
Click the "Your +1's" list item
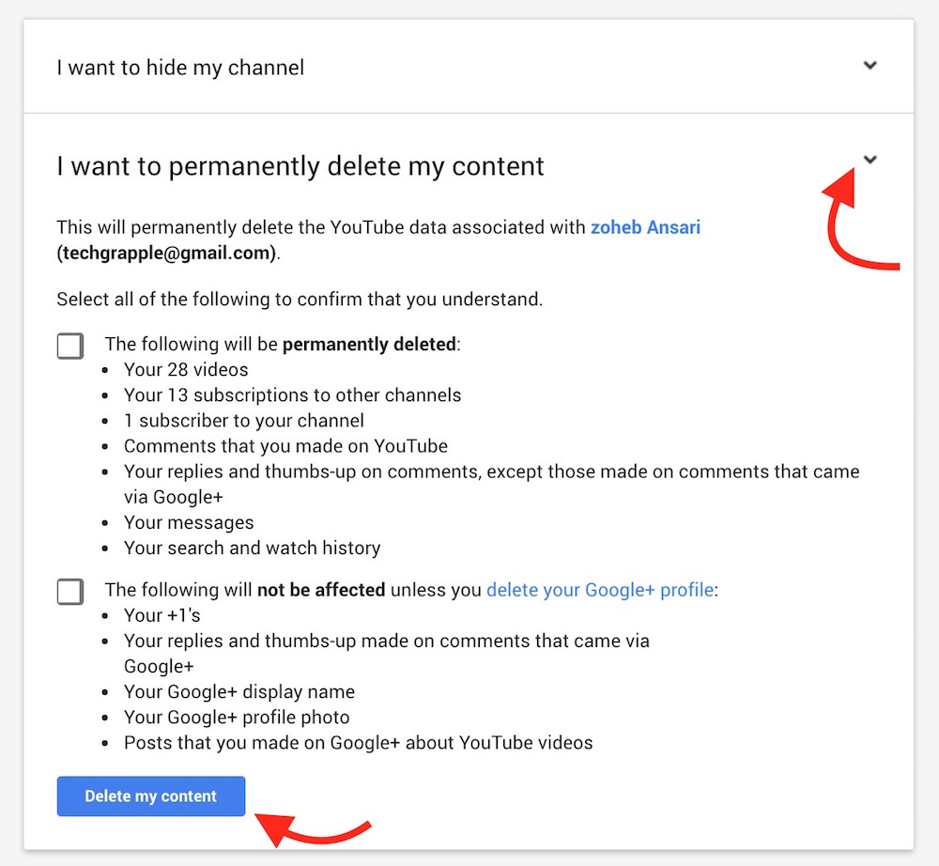tap(162, 616)
